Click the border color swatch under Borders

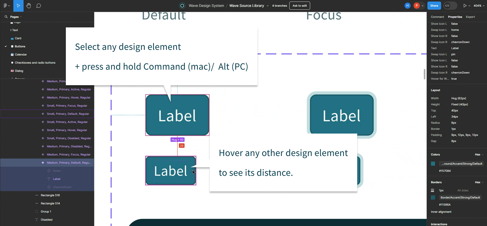click(433, 198)
